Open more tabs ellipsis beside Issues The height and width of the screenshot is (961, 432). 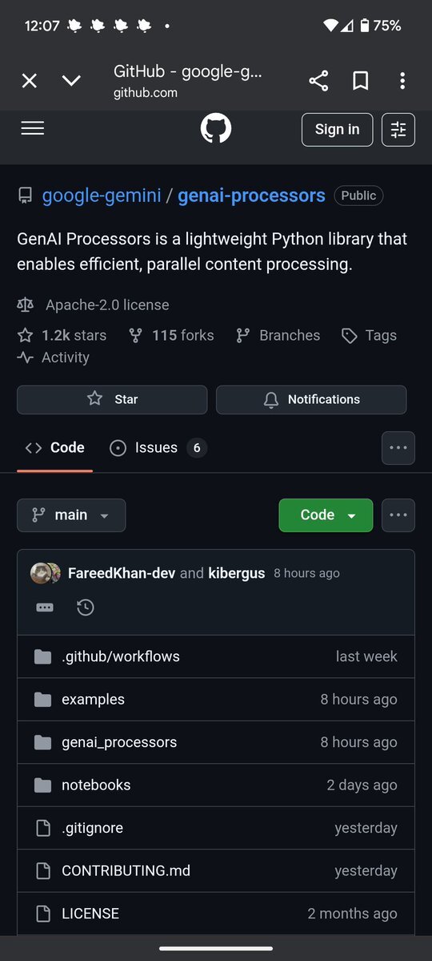(x=398, y=448)
